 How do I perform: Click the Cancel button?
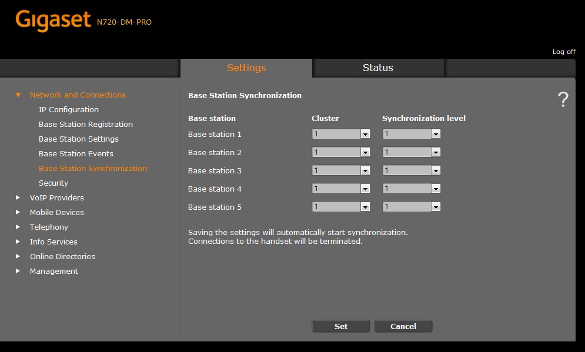coord(403,326)
